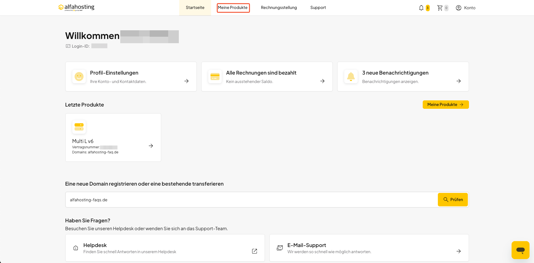This screenshot has width=534, height=263.
Task: Click the Konto user account icon
Action: click(459, 8)
